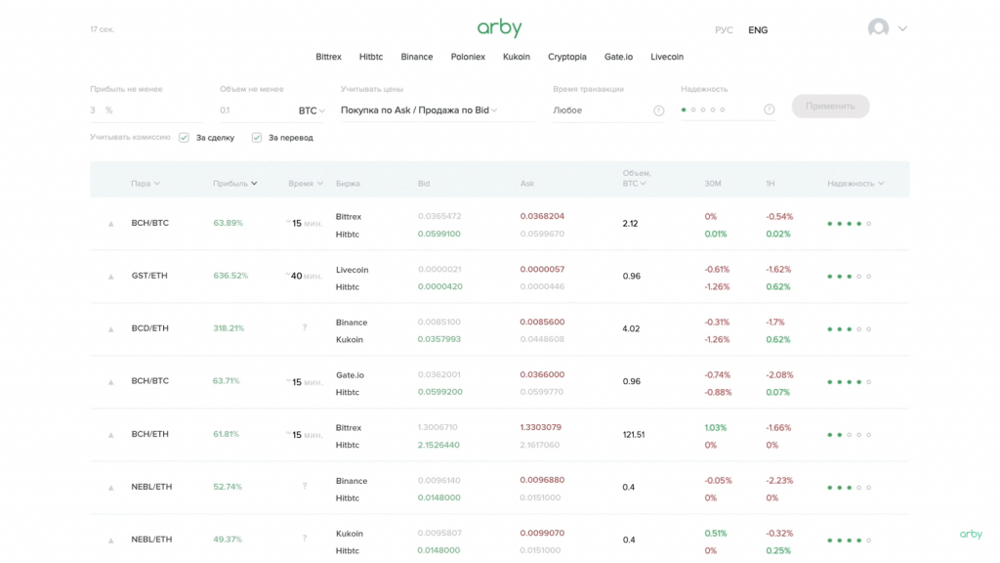Sort table by "Прибыль" column header
The height and width of the screenshot is (563, 1000).
tap(234, 184)
